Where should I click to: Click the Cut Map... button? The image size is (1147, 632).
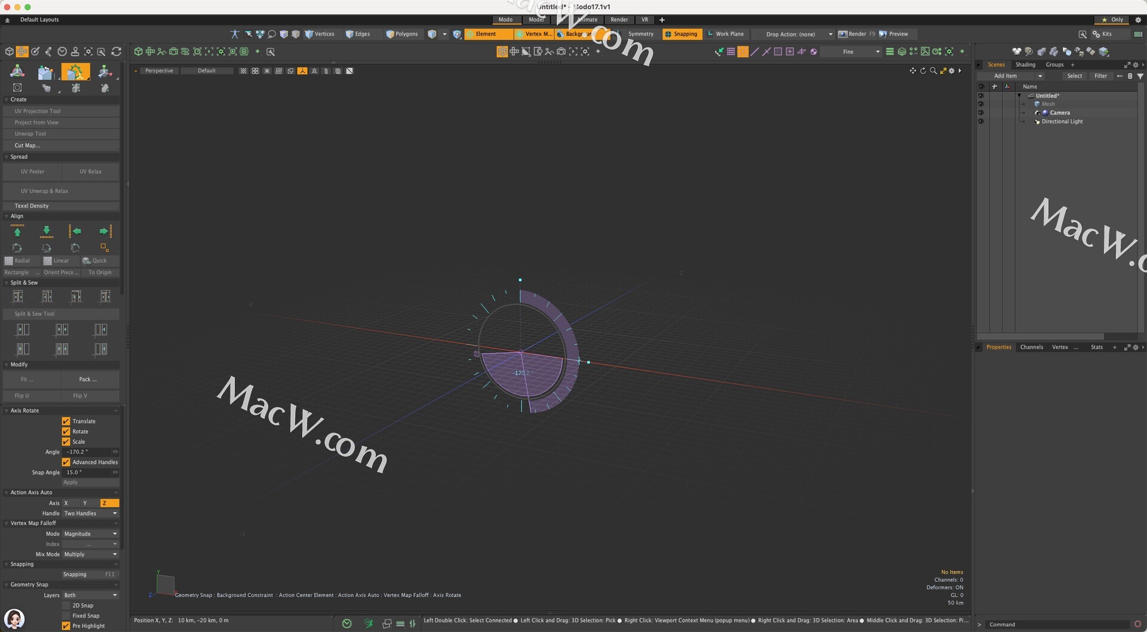tap(62, 146)
